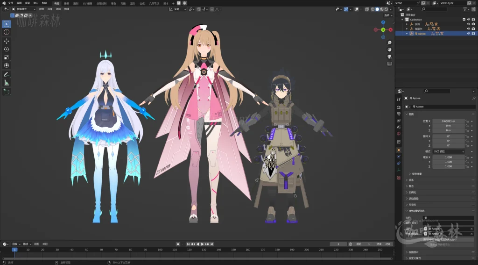Switch to the 着色 (Shading) workspace tab
Viewport: 478px width, 265px height.
[x=113, y=3]
